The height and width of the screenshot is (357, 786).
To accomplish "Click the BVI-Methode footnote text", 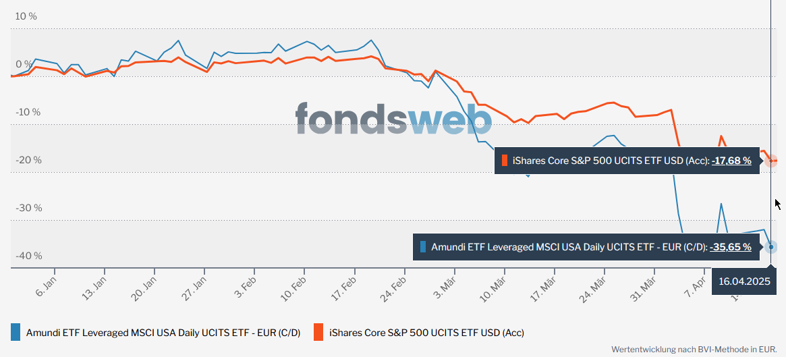I will point(694,350).
